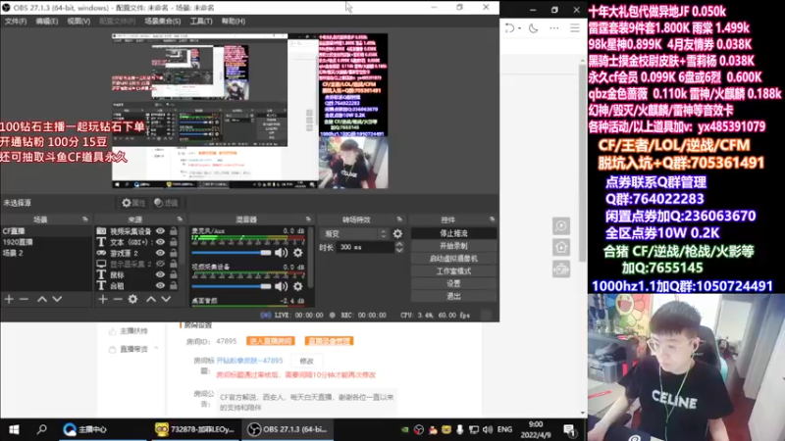Image resolution: width=785 pixels, height=441 pixels.
Task: Open source properties gear in 来源 panel toolbar
Action: (132, 299)
